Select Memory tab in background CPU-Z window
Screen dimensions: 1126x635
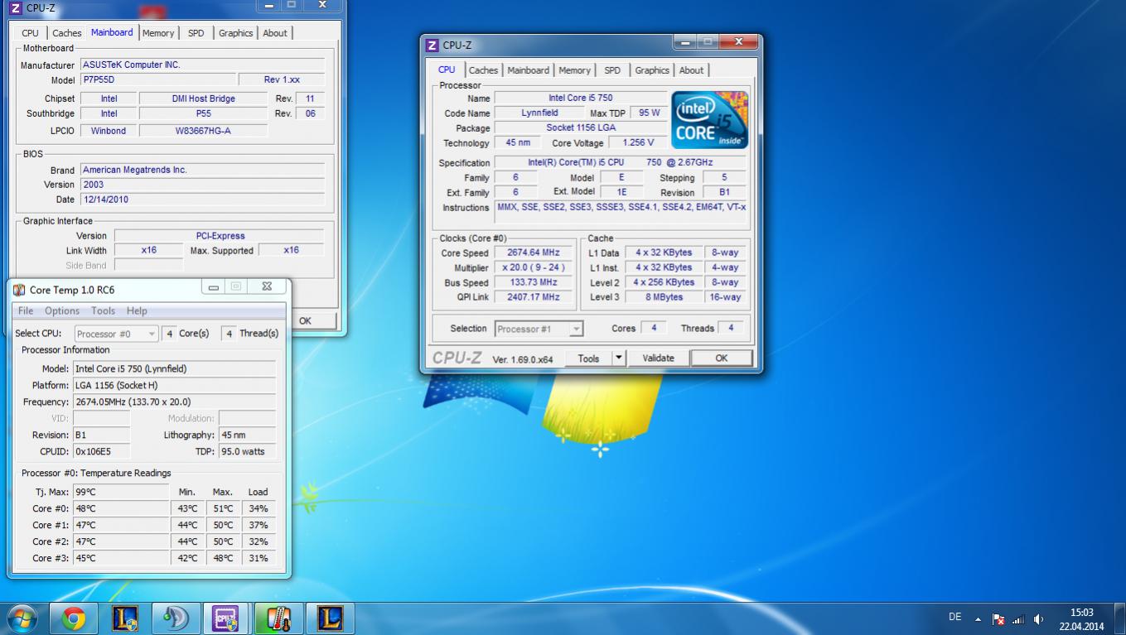tap(157, 33)
